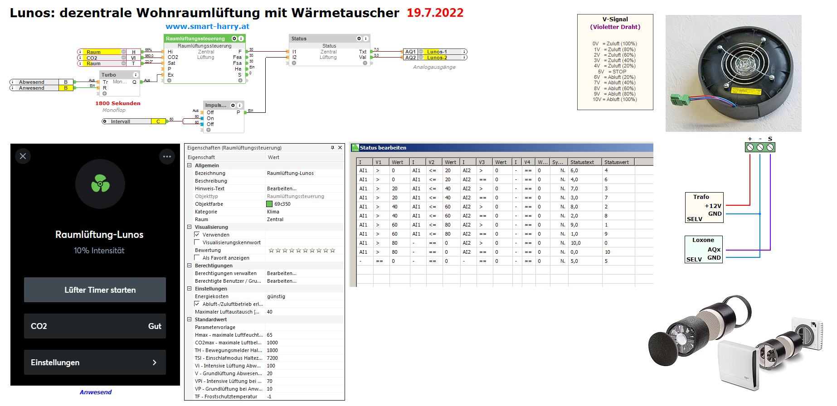
Task: Click Bearbeiten for Berechtigungen verwalten
Action: (282, 273)
